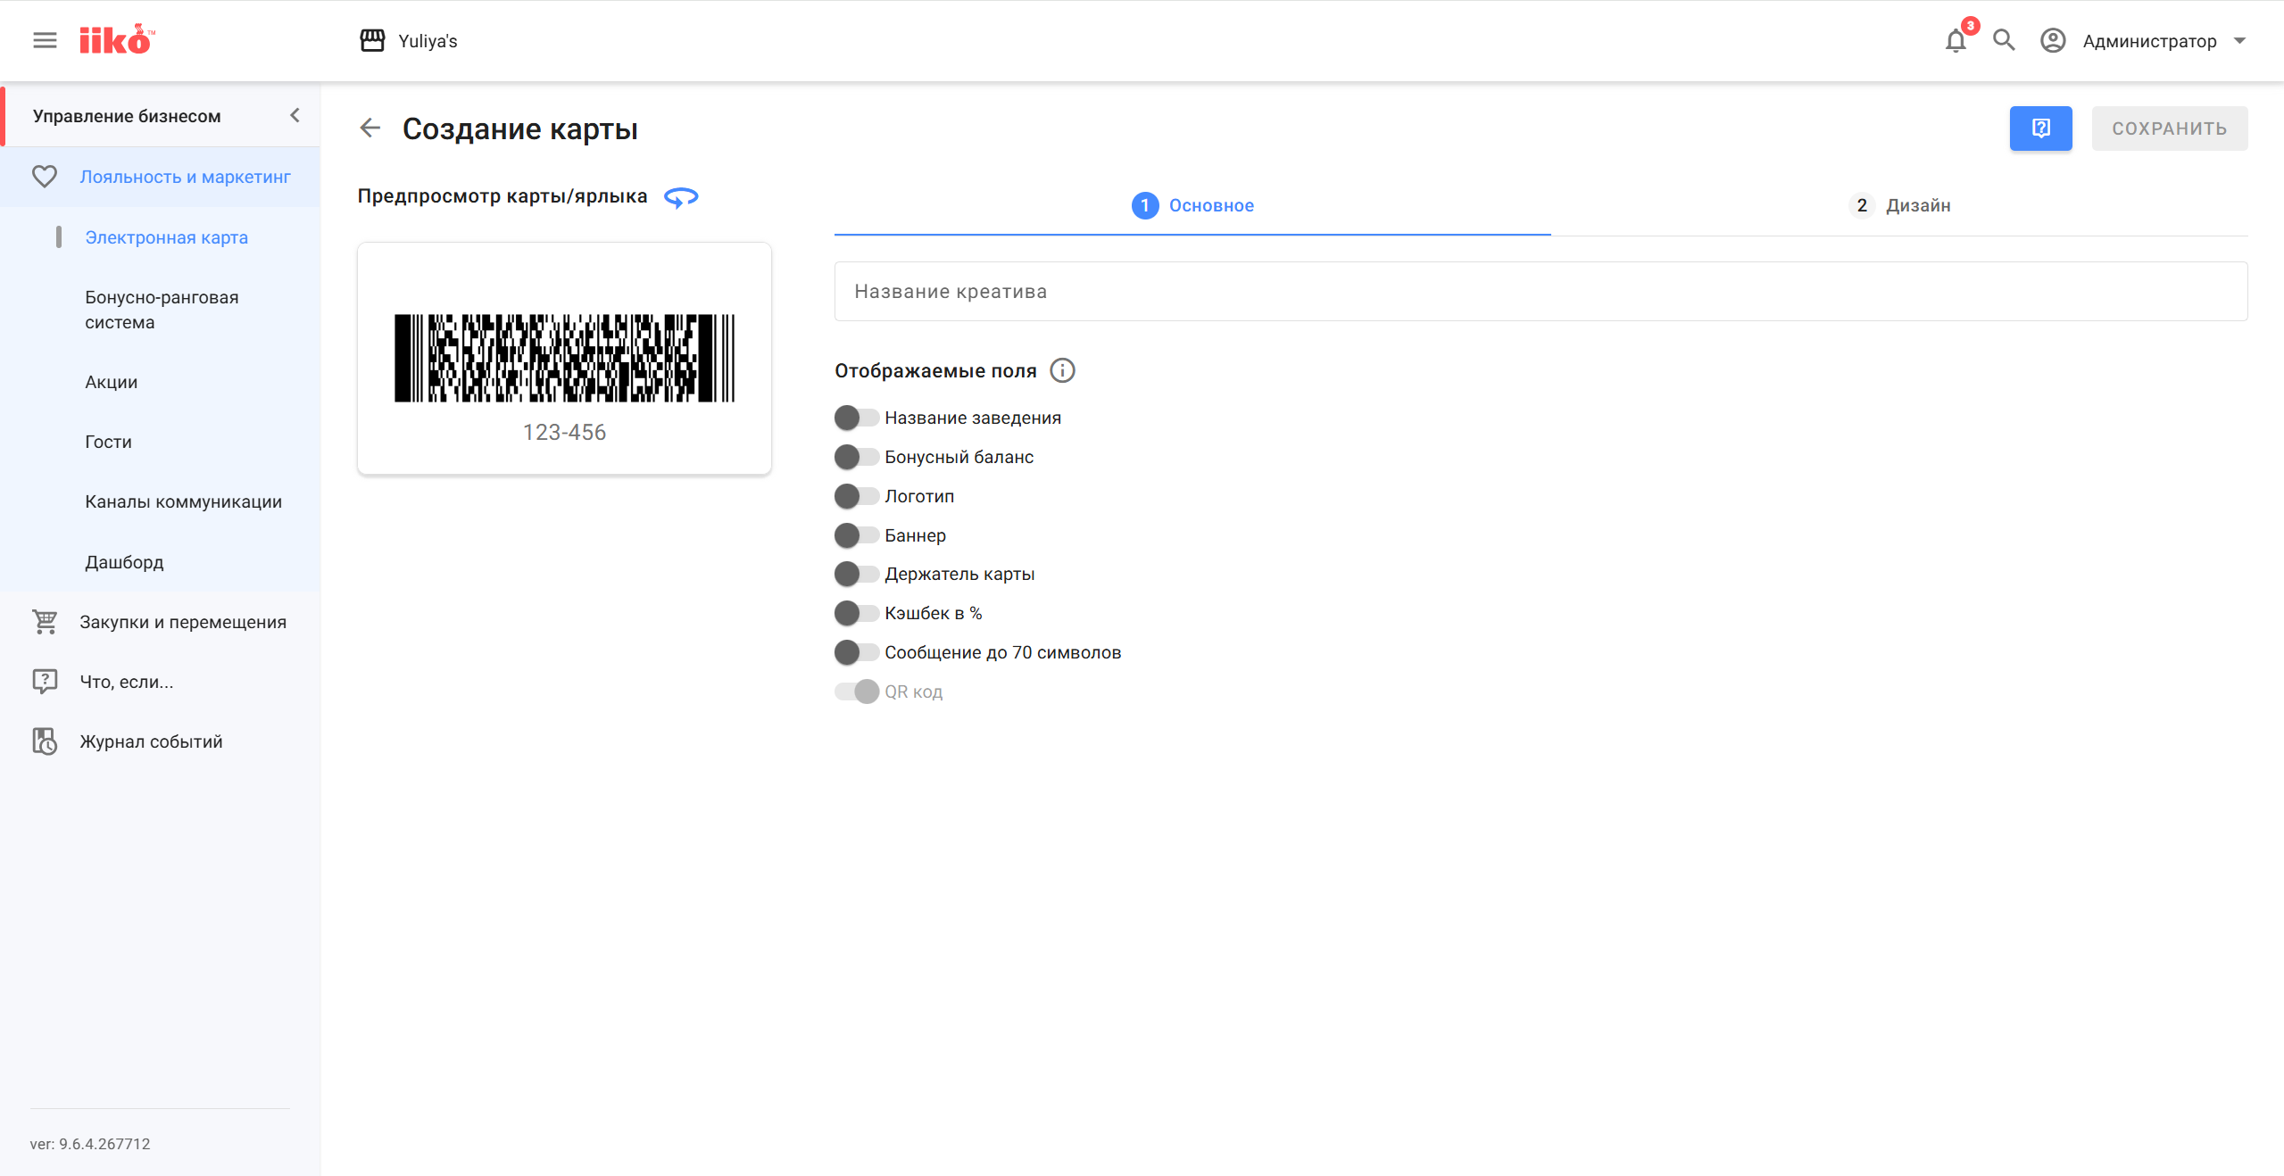Click the СОХРАНИТЬ button

click(2169, 128)
